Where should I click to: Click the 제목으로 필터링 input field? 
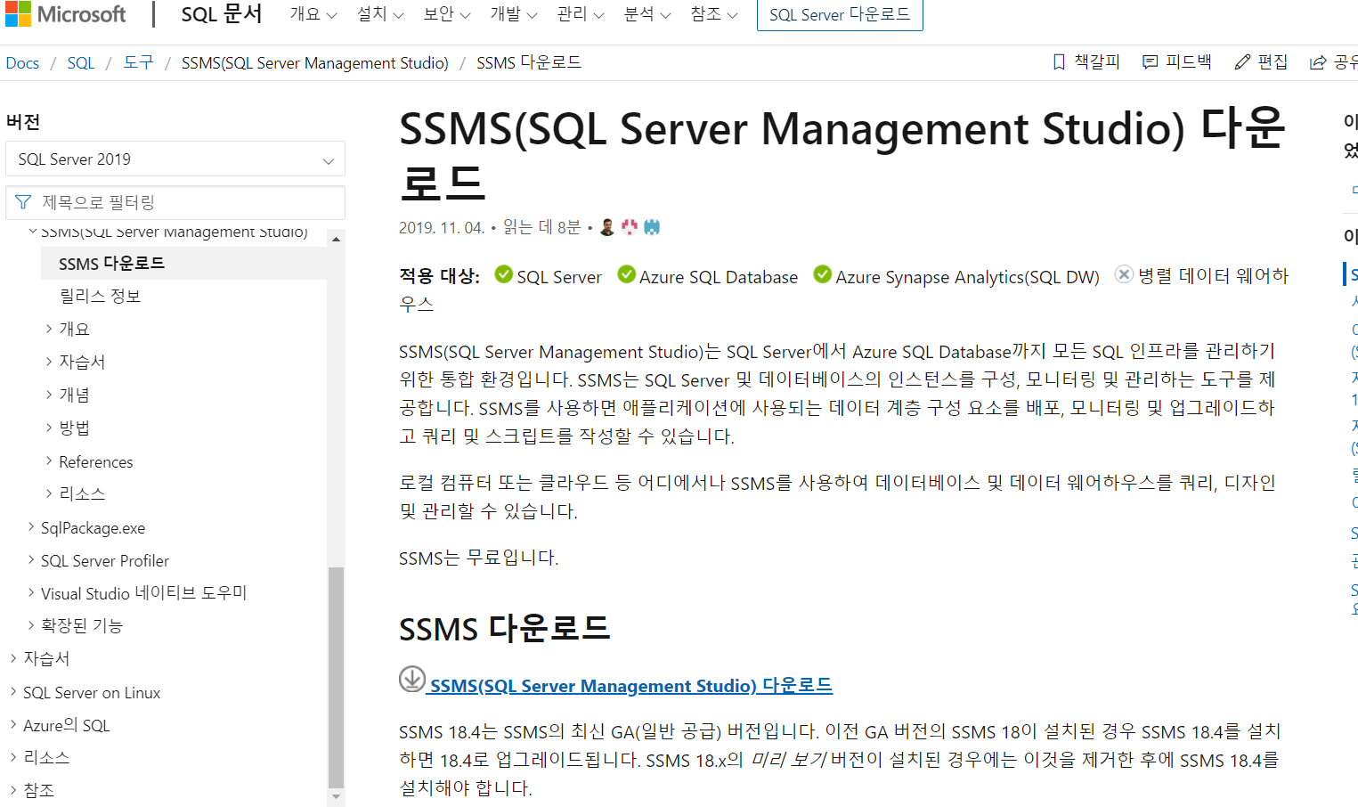tap(175, 202)
